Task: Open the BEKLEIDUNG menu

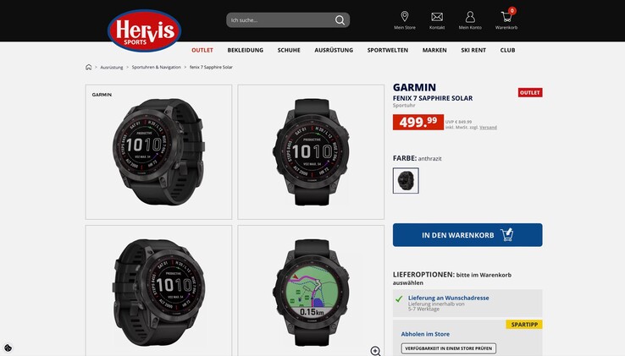Action: click(x=245, y=50)
